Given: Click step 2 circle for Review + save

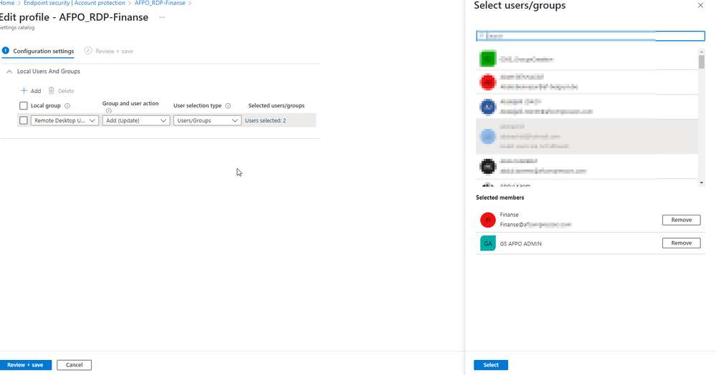Looking at the screenshot, I should 88,51.
